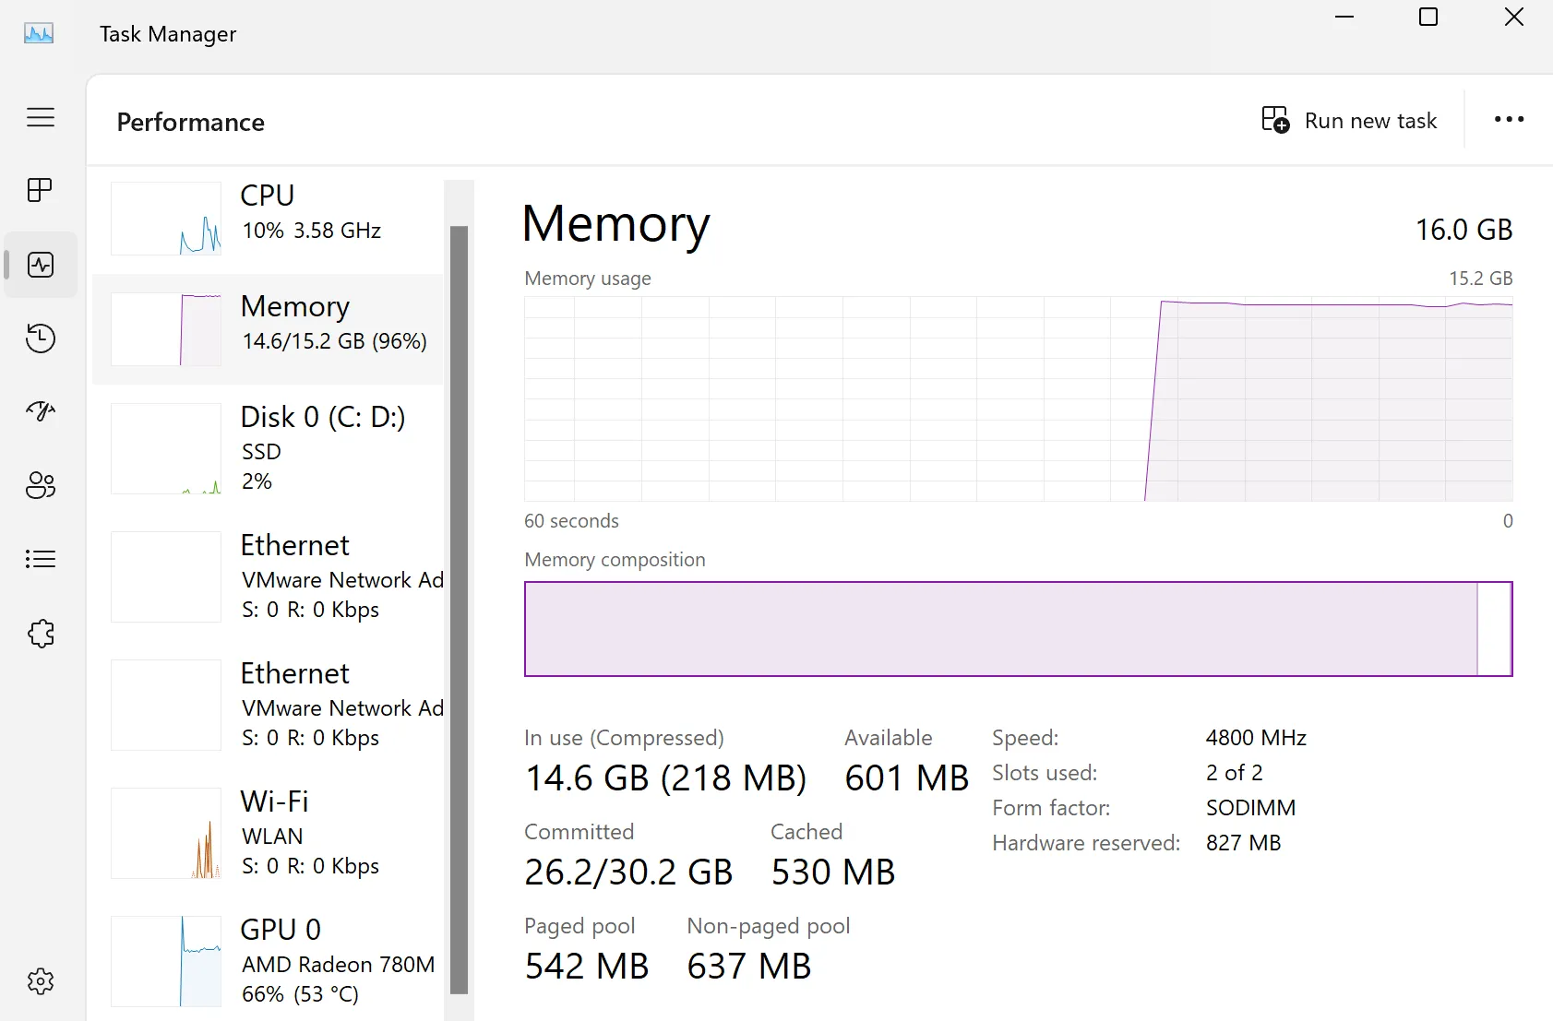Click the Memory usage graph
Image resolution: width=1553 pixels, height=1021 pixels.
[1018, 398]
